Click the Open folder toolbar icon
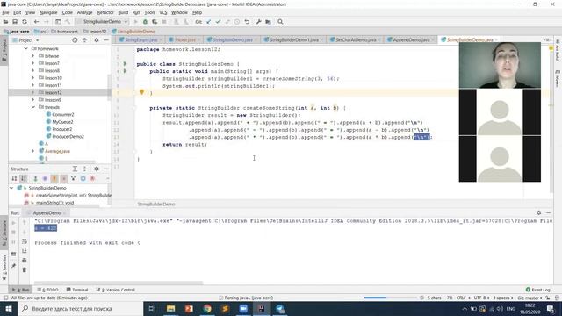Image resolution: width=562 pixels, height=316 pixels. click(6, 22)
